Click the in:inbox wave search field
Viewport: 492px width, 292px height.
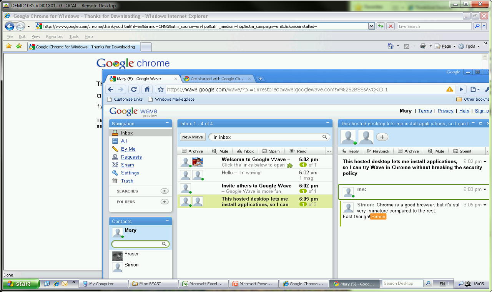coord(269,137)
